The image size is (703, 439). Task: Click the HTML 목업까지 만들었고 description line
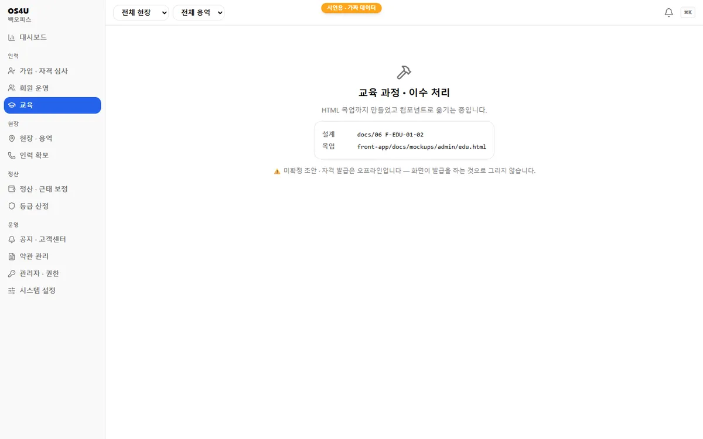pyautogui.click(x=404, y=110)
